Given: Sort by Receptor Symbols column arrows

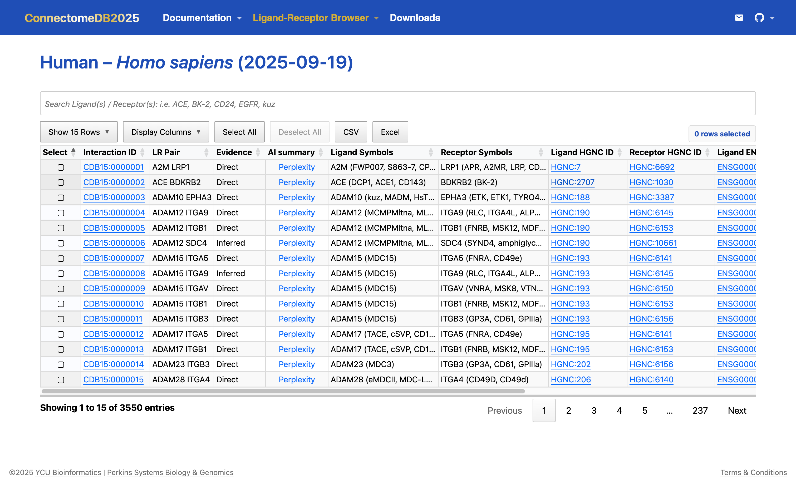Looking at the screenshot, I should [x=541, y=152].
